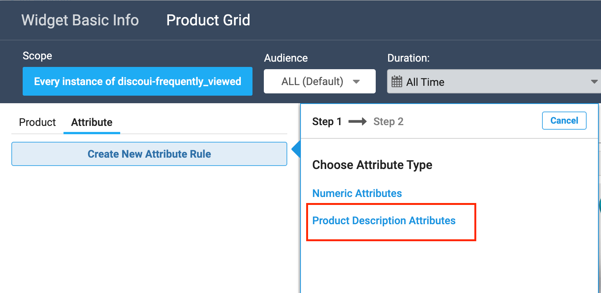601x293 pixels.
Task: Cancel the attribute rule wizard
Action: (x=564, y=121)
